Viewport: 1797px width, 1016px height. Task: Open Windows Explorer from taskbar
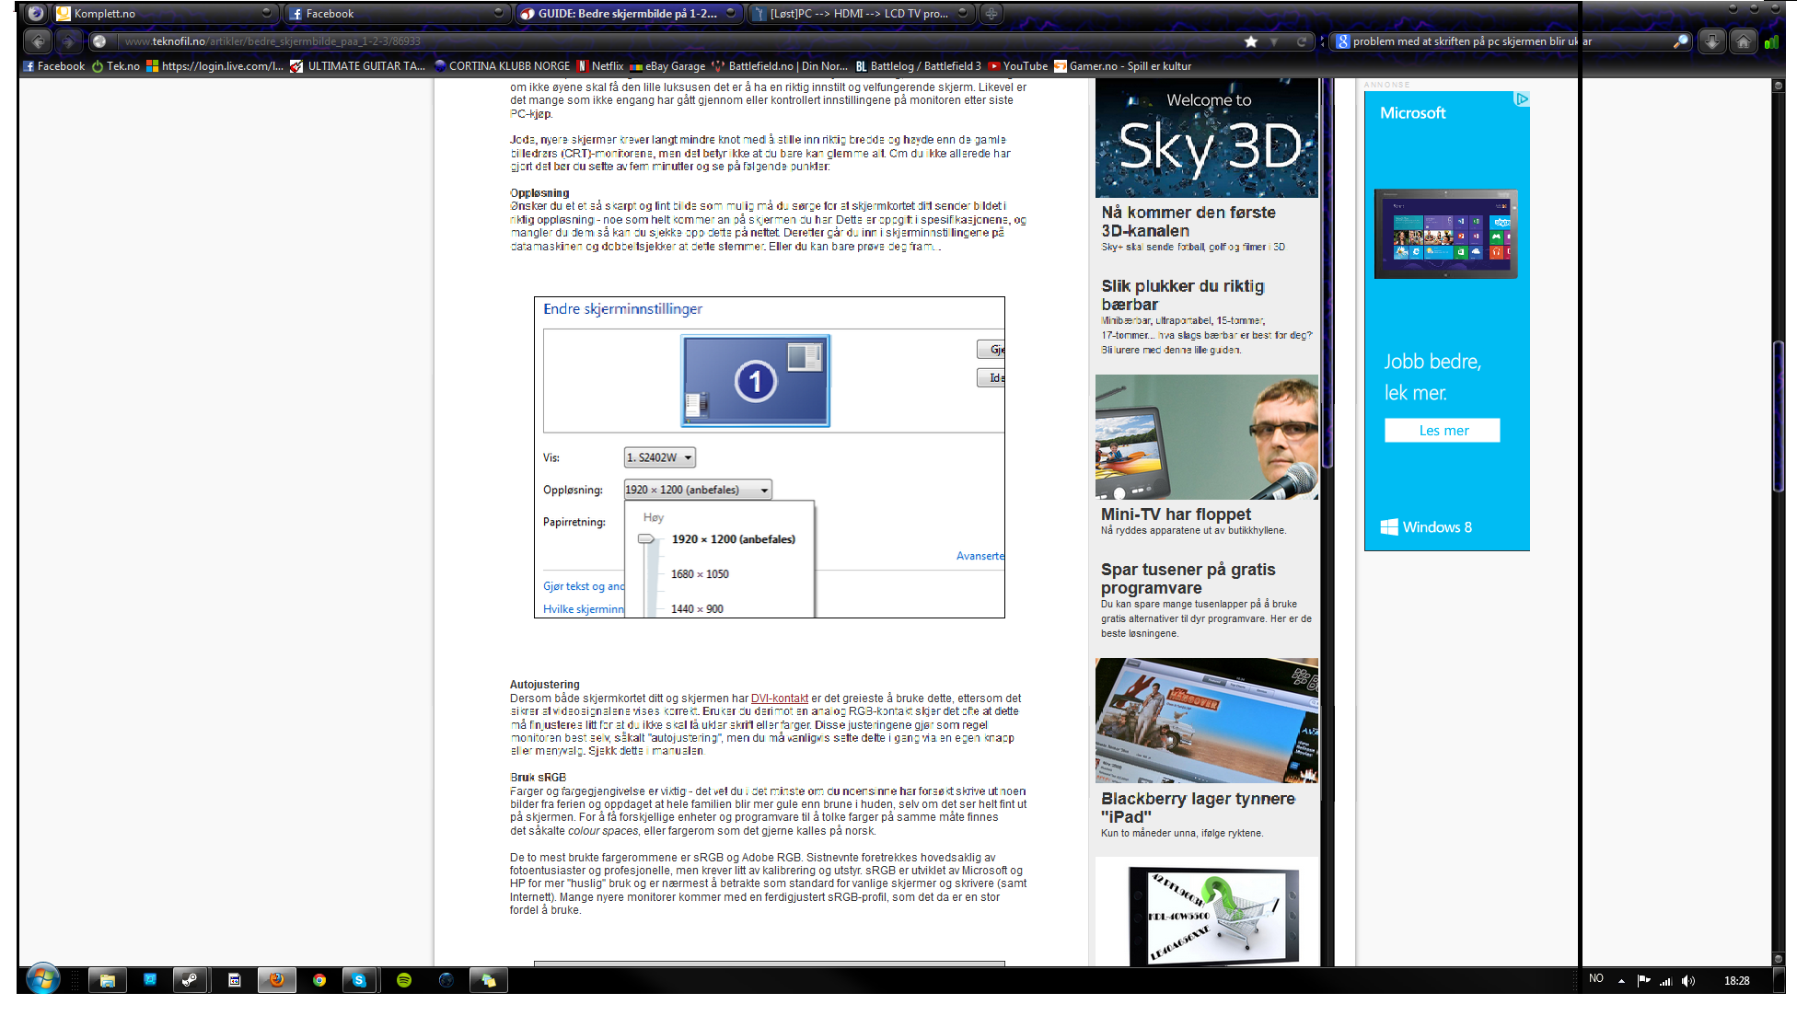tap(108, 980)
